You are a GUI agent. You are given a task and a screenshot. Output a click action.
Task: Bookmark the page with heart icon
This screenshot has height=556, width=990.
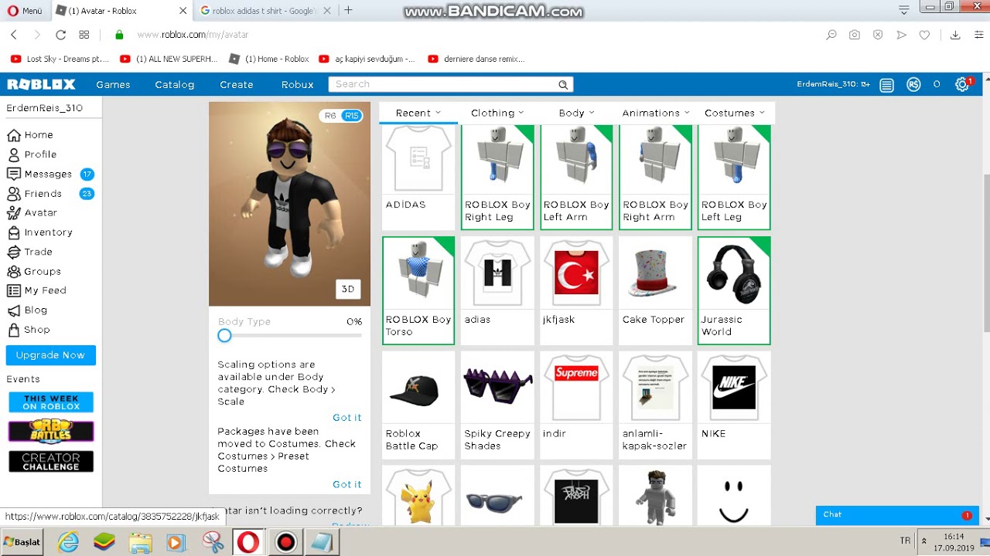[x=924, y=35]
